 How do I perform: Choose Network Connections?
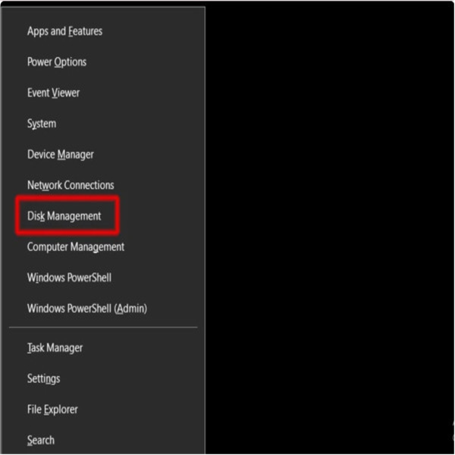(71, 185)
